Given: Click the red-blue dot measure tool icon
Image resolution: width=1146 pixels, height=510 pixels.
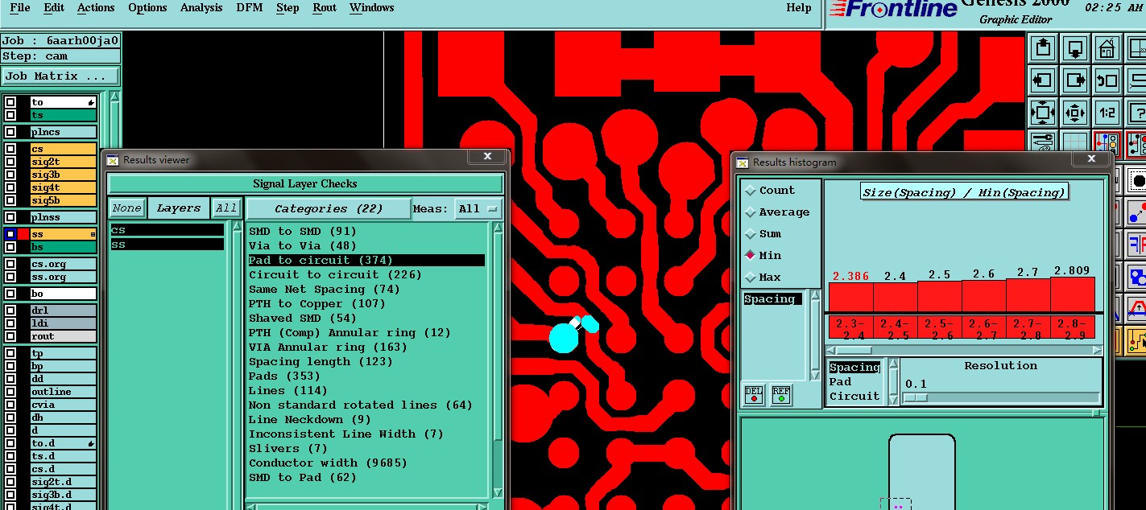Looking at the screenshot, I should pos(1137,213).
